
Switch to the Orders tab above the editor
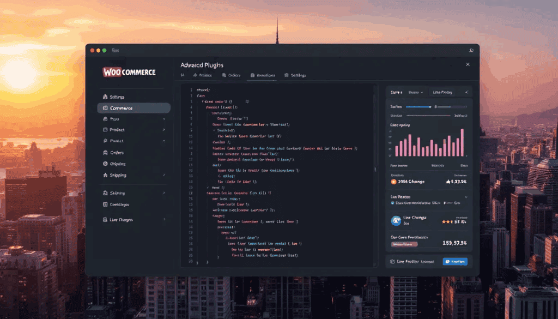[x=231, y=75]
